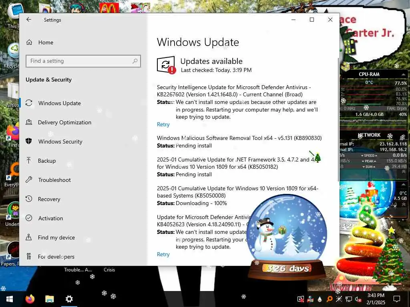Screen dimensions: 410x307
Task: Click the For developers tools icon
Action: 29,256
